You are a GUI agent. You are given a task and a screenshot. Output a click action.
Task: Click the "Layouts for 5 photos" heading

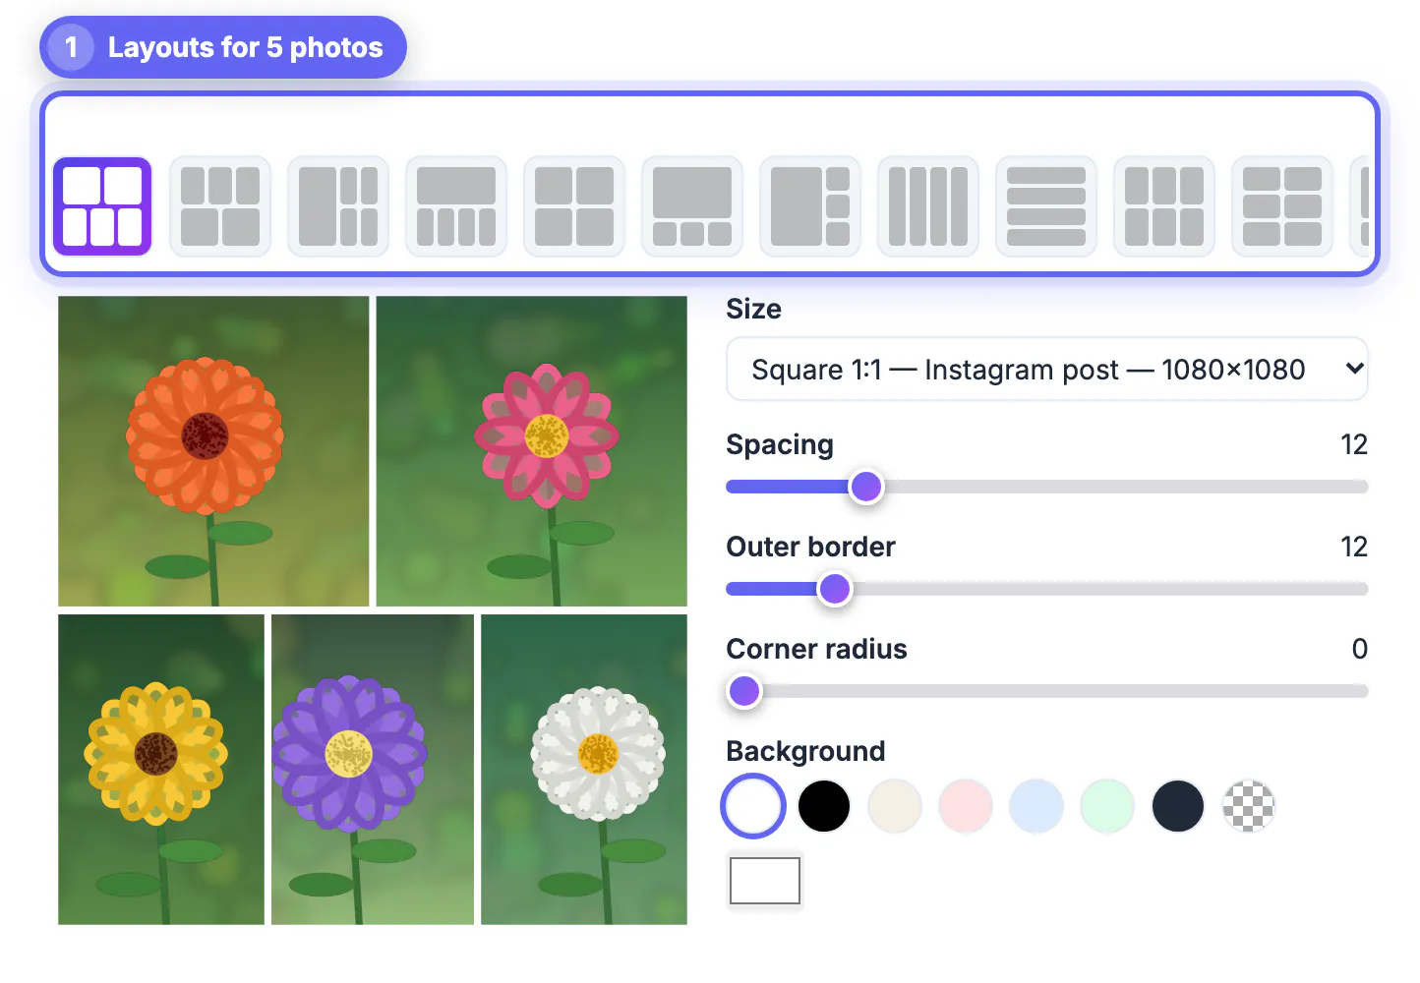[x=246, y=47]
